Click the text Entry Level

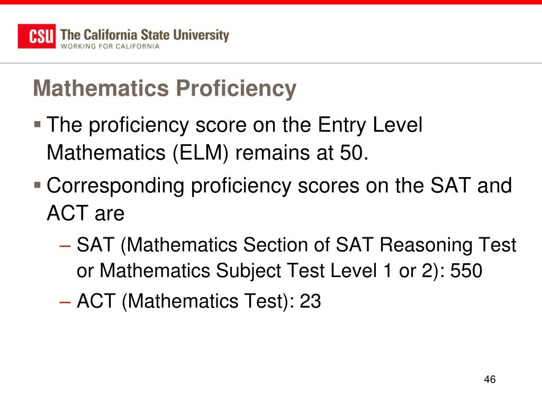(x=370, y=125)
